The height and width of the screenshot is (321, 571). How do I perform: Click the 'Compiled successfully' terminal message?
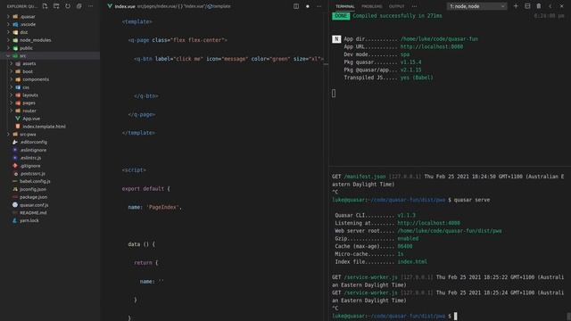pyautogui.click(x=397, y=16)
